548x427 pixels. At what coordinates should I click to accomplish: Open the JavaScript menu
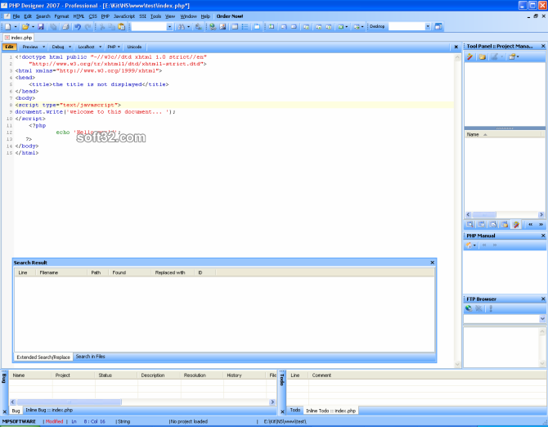point(124,16)
